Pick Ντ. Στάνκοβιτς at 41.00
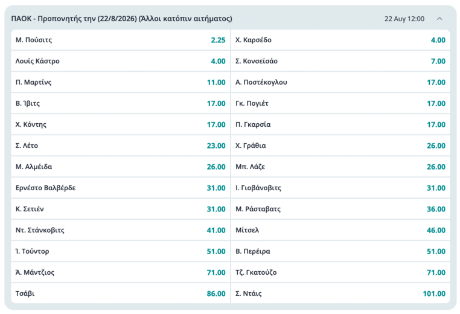This screenshot has height=314, width=460. pyautogui.click(x=121, y=230)
